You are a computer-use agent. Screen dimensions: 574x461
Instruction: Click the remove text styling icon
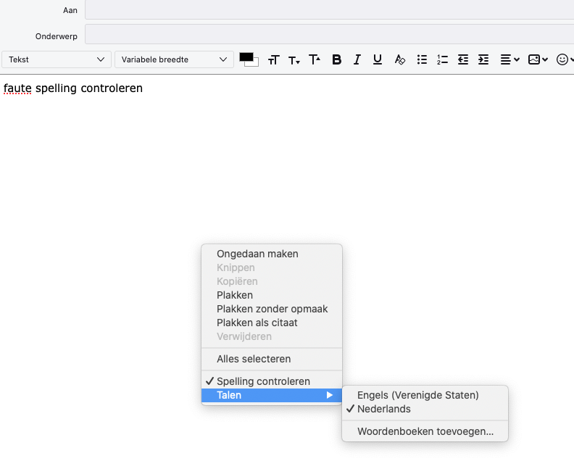(x=399, y=60)
